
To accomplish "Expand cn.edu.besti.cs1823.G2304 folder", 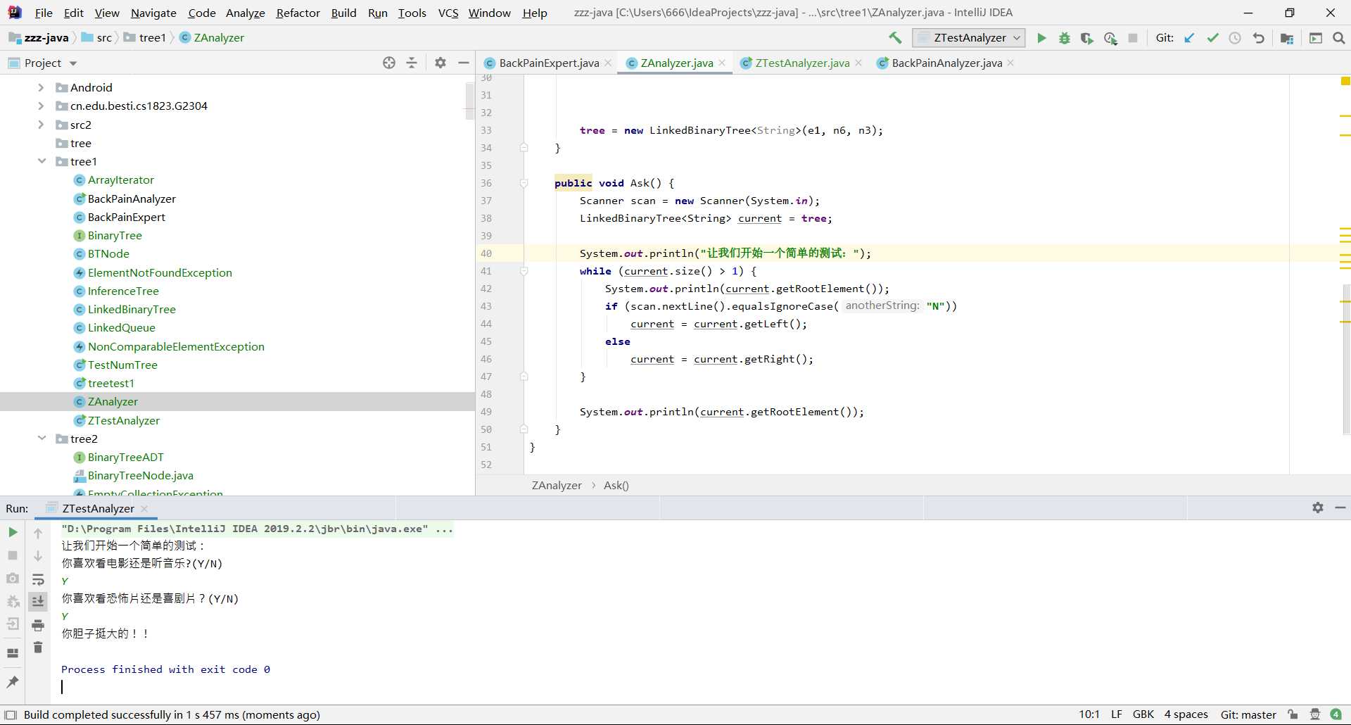I will [x=41, y=106].
